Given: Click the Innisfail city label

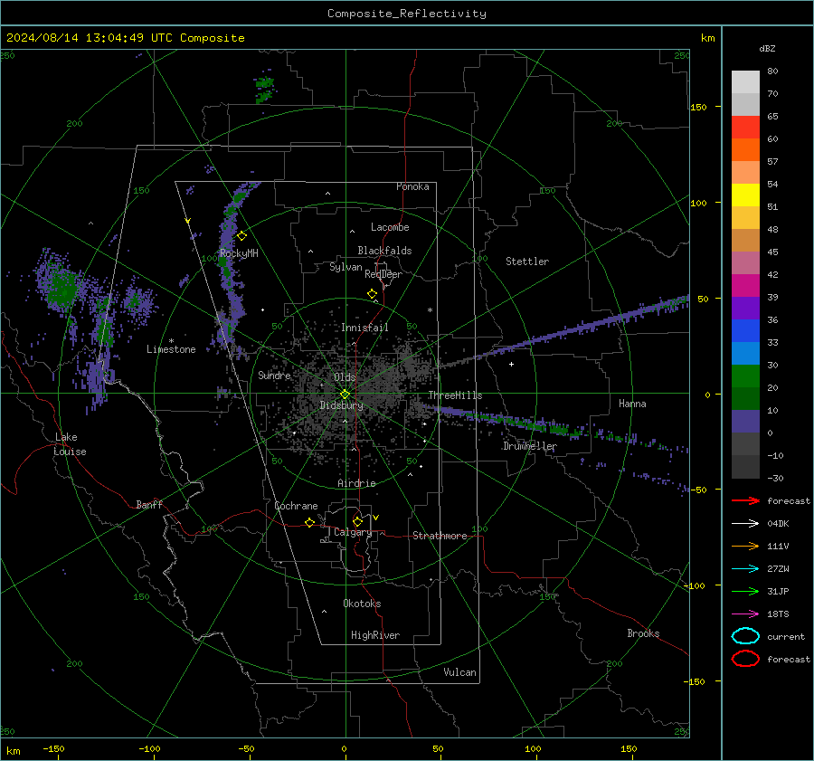Looking at the screenshot, I should pyautogui.click(x=364, y=328).
